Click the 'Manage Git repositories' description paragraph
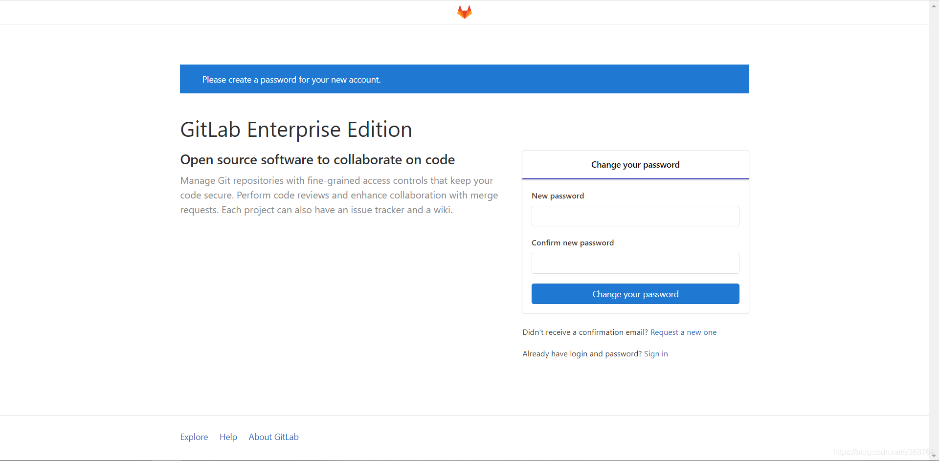This screenshot has height=461, width=939. point(339,195)
